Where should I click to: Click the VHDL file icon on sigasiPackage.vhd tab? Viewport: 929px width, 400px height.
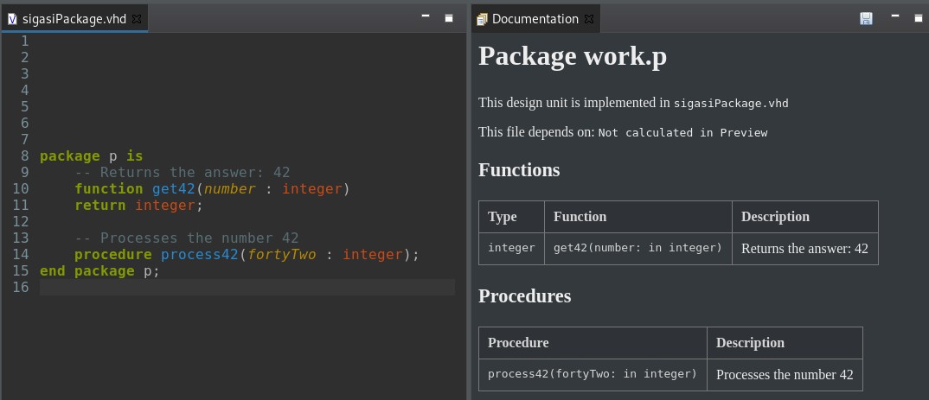tap(12, 19)
